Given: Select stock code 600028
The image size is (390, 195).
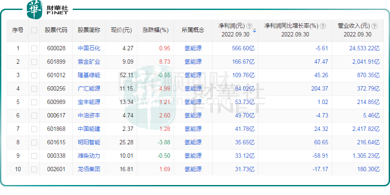Looking at the screenshot, I should (56, 48).
